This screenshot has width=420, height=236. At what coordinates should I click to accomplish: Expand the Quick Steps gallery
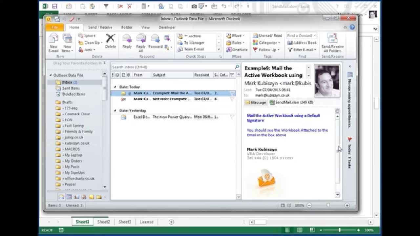pos(219,49)
